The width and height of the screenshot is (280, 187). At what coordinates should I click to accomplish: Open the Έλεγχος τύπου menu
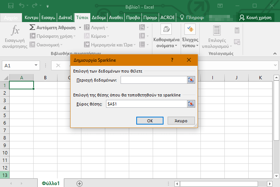(190, 36)
